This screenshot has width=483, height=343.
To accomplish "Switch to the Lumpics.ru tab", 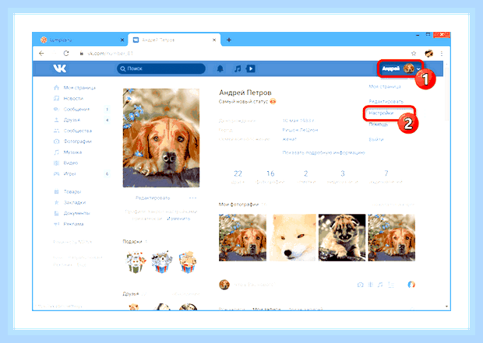I will click(81, 40).
